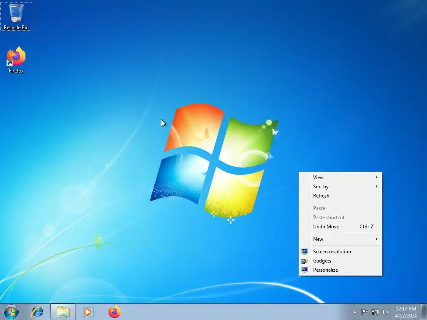Launch Firefox from the taskbar
Screen dimensions: 427x320
114,312
